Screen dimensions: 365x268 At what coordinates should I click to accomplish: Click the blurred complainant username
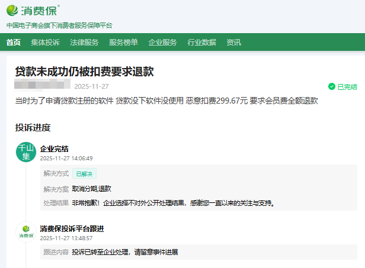[x=41, y=86]
